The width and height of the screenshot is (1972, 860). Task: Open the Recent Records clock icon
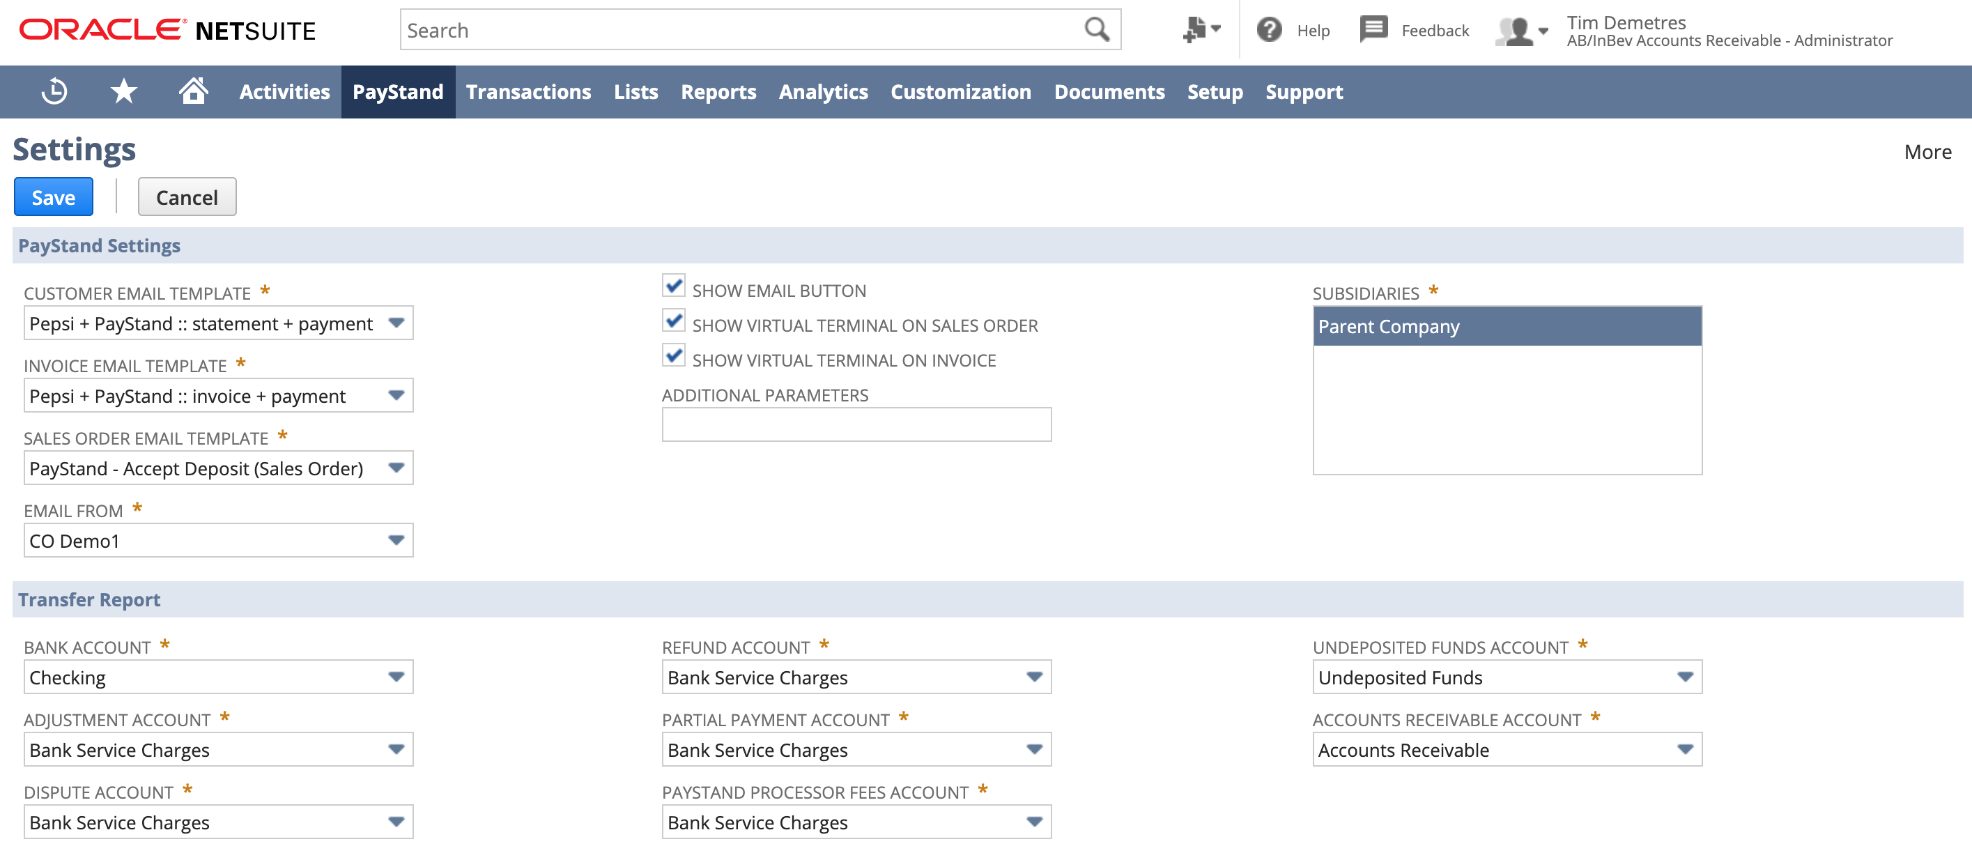pyautogui.click(x=54, y=91)
